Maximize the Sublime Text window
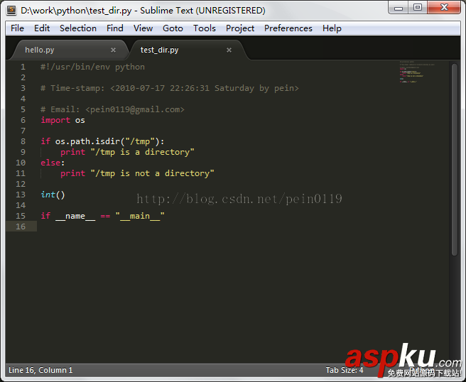 (x=418, y=8)
